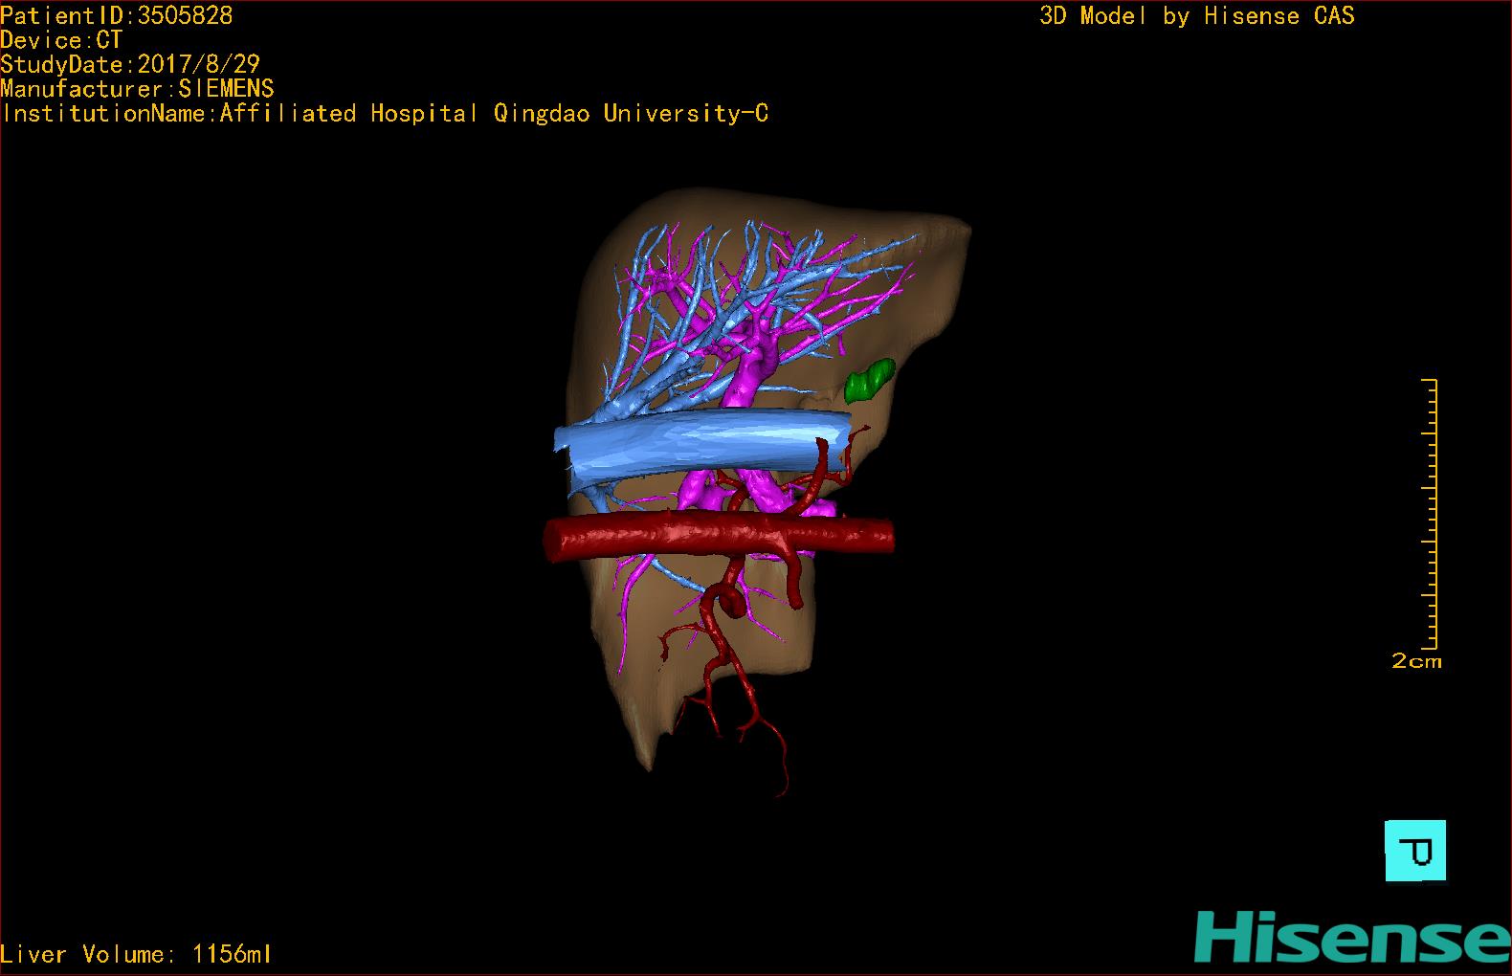Image resolution: width=1512 pixels, height=976 pixels.
Task: Click the Liver Volume: 1156ml readout
Action: 136,954
